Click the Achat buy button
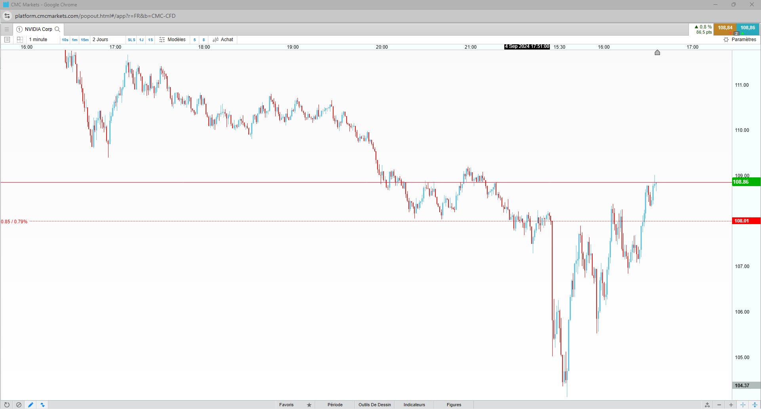 (x=223, y=40)
